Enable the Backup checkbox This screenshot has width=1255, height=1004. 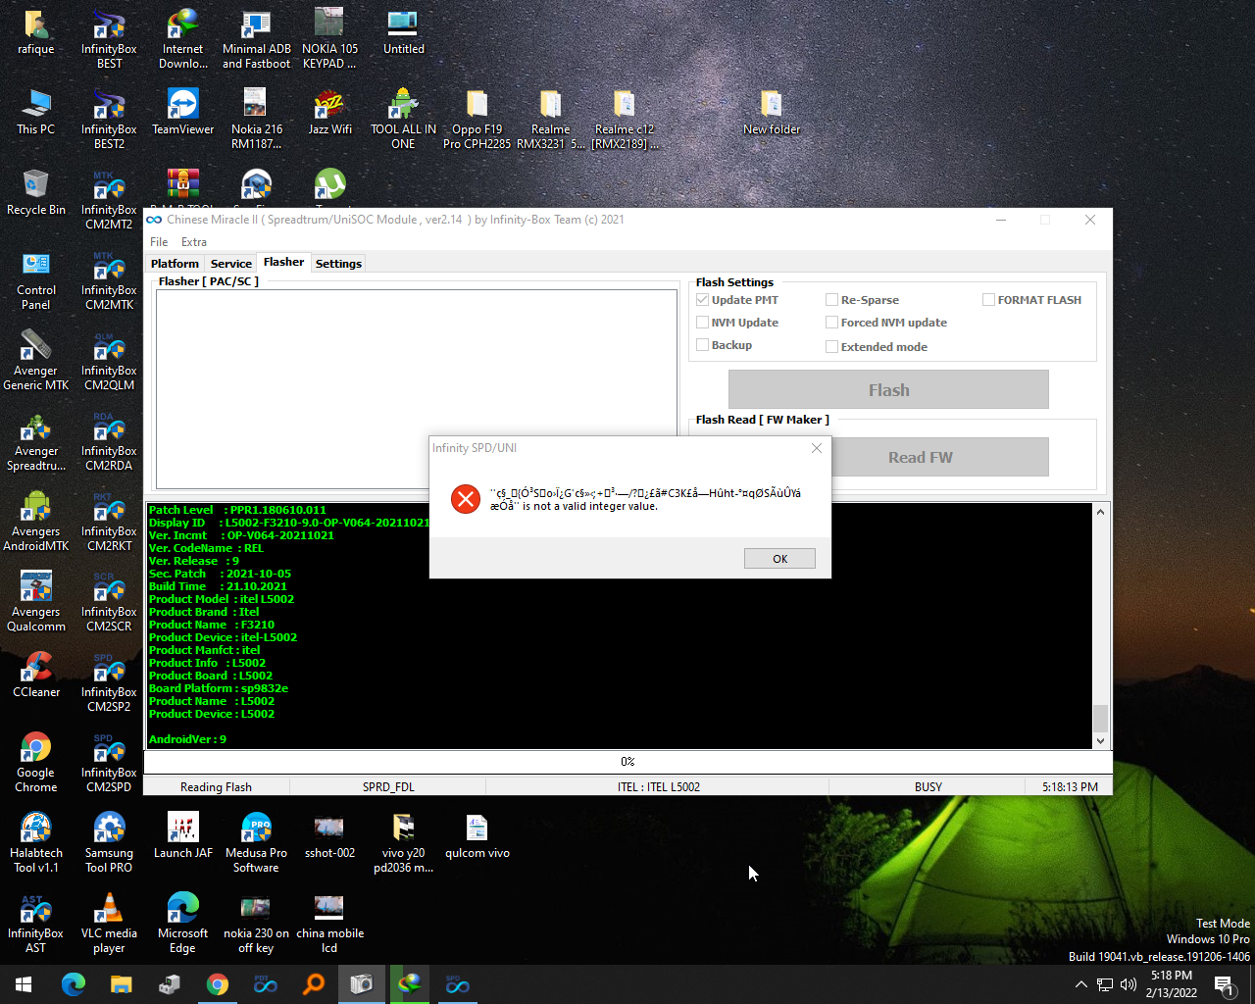pyautogui.click(x=702, y=345)
